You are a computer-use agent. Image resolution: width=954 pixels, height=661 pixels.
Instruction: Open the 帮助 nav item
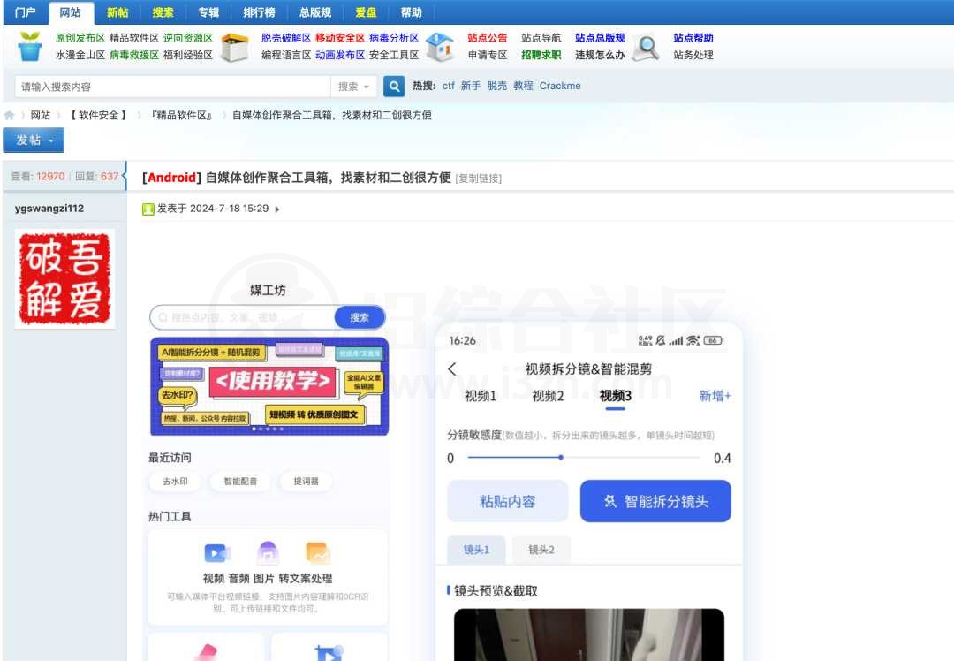(412, 12)
